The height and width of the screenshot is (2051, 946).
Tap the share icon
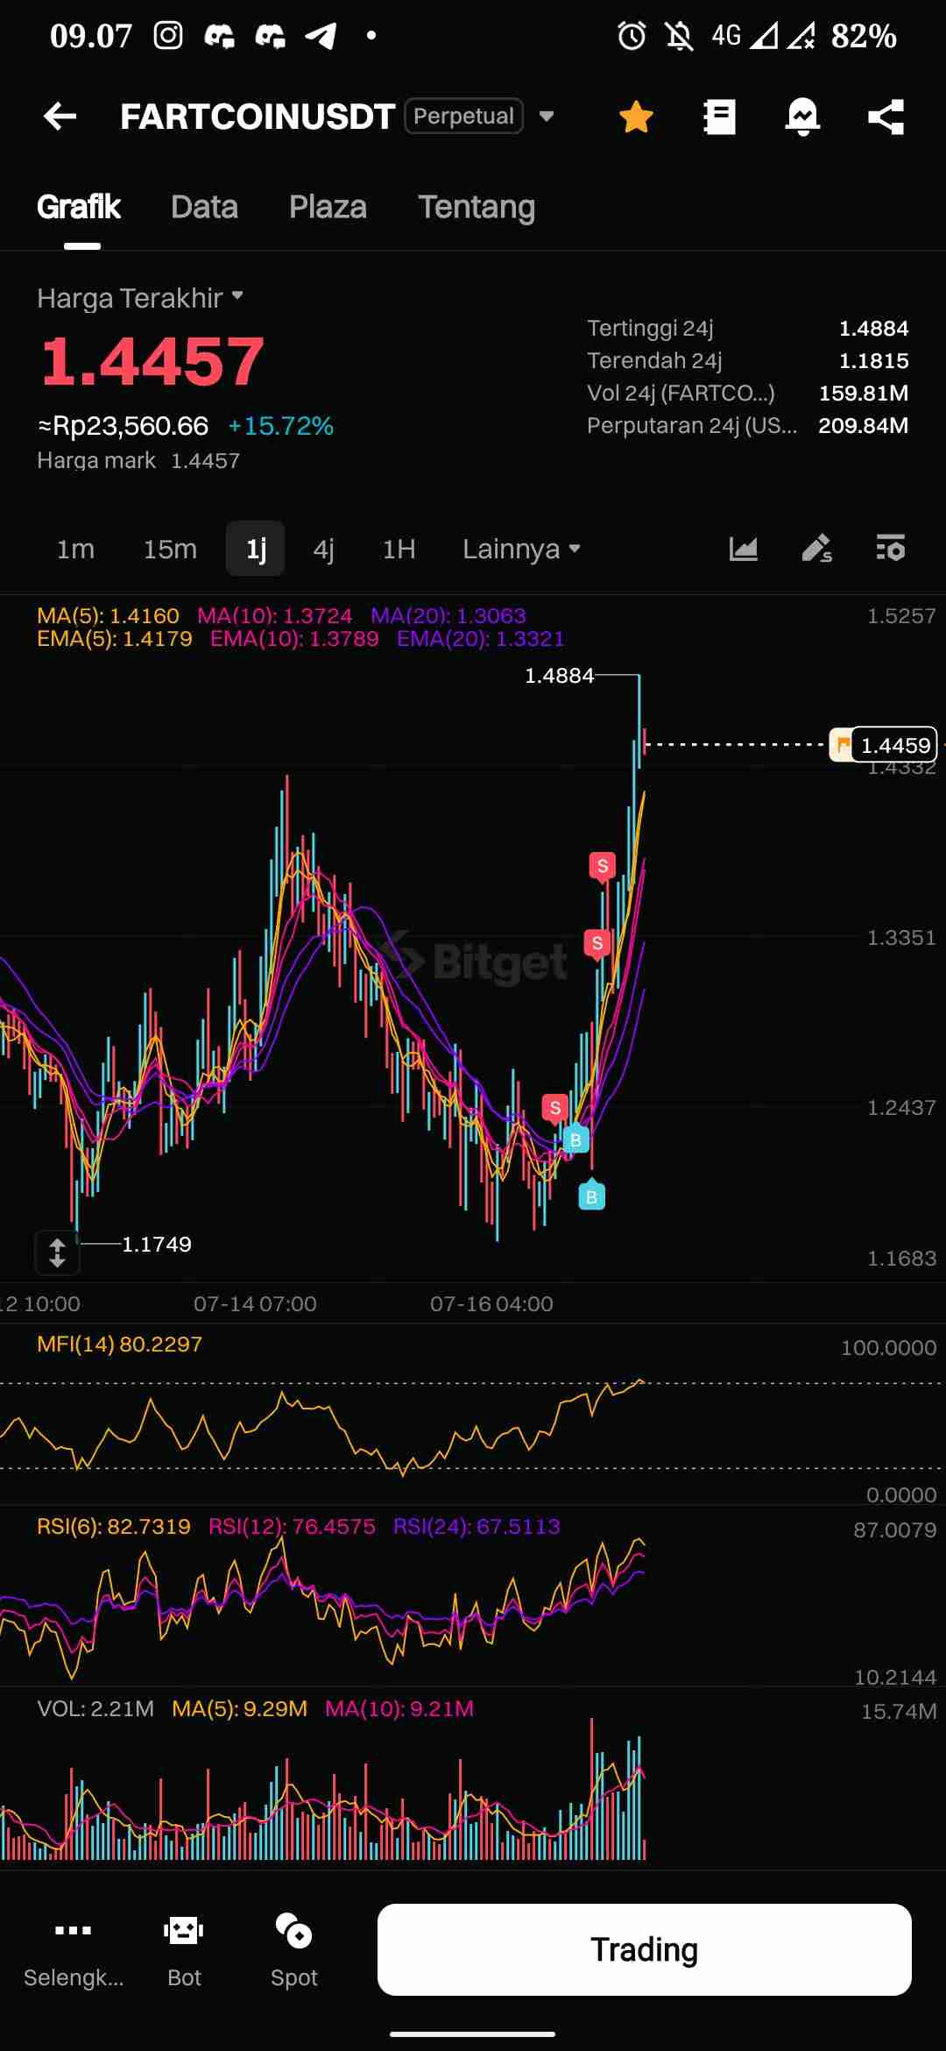click(886, 117)
